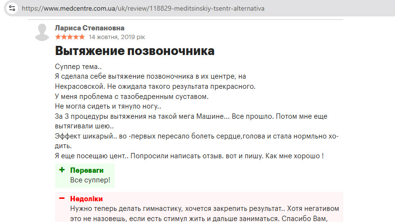Click the site information icon in address bar
The height and width of the screenshot is (222, 395).
12,9
